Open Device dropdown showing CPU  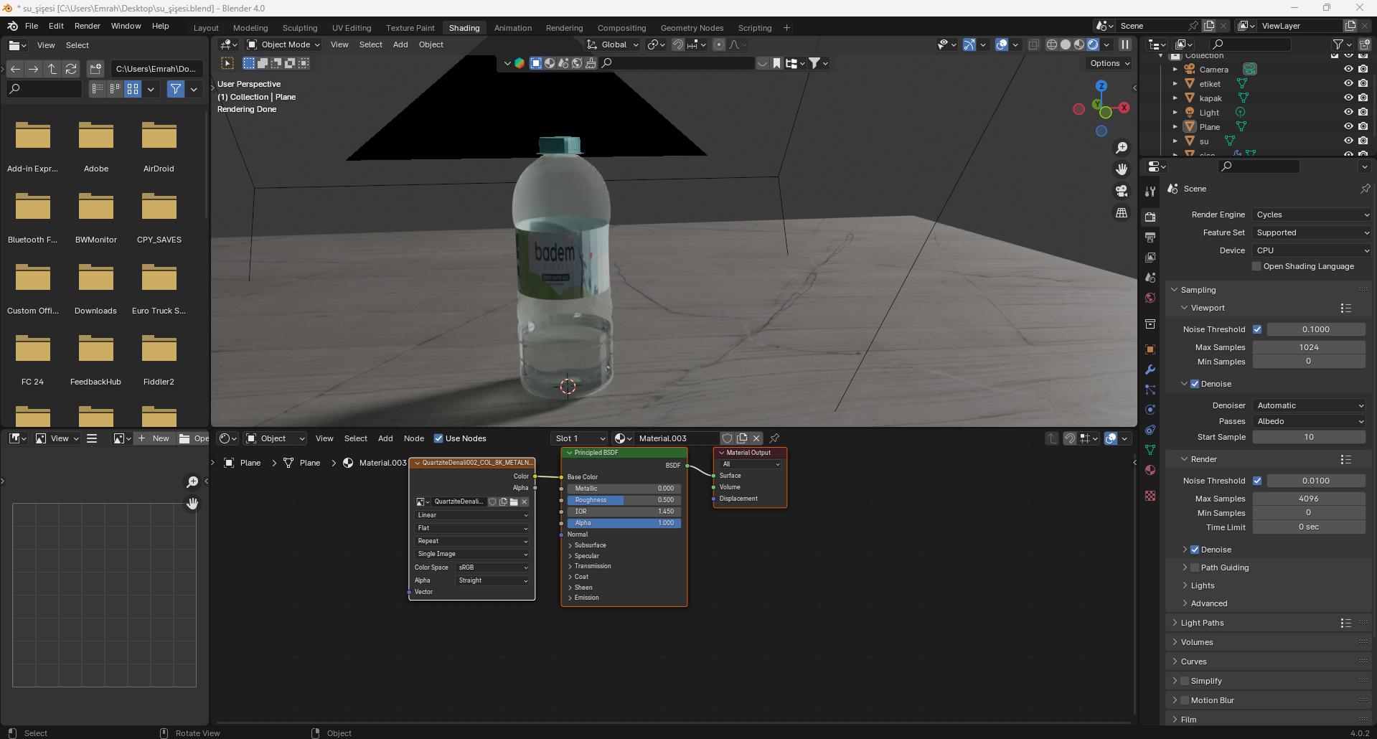[1312, 250]
